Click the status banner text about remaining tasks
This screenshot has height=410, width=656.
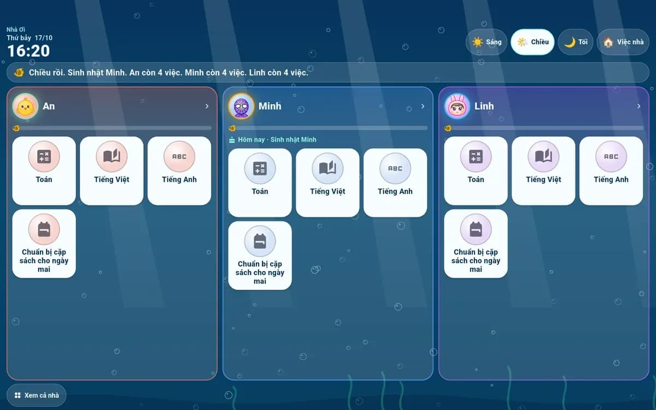[x=168, y=72]
